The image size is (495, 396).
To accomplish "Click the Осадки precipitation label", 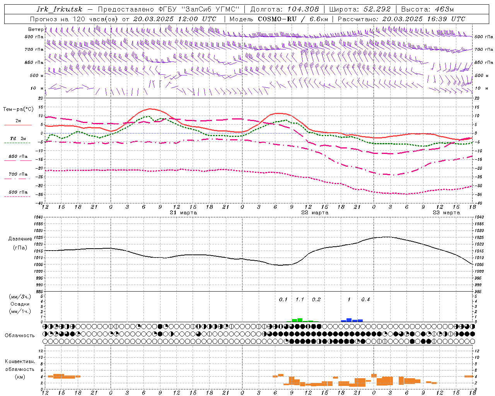I will [20, 304].
